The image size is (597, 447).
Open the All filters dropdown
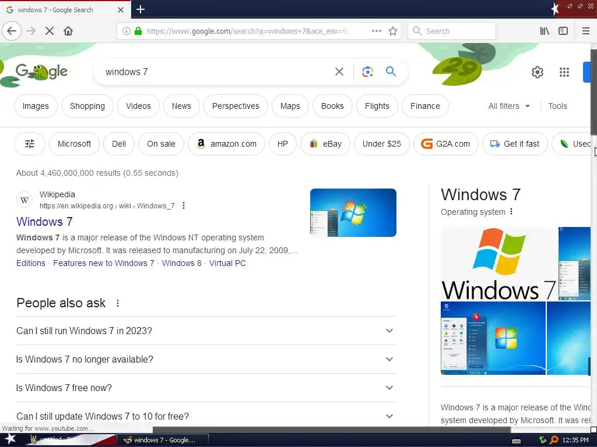(x=509, y=106)
